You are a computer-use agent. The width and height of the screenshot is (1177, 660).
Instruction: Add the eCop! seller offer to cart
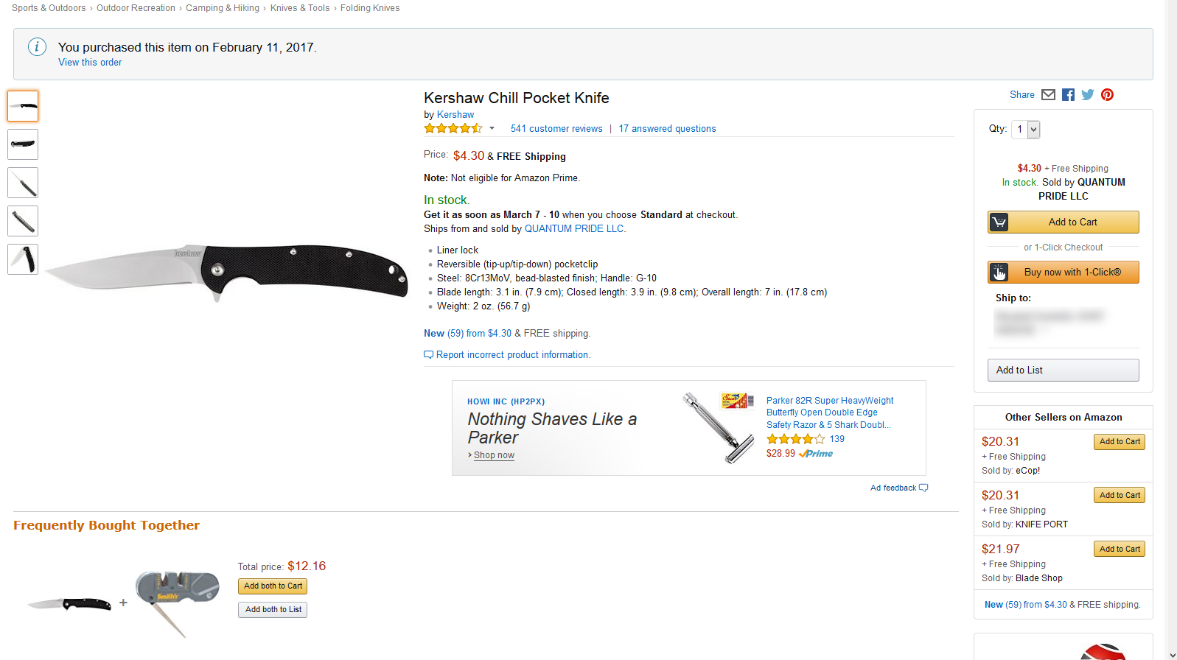click(x=1119, y=442)
